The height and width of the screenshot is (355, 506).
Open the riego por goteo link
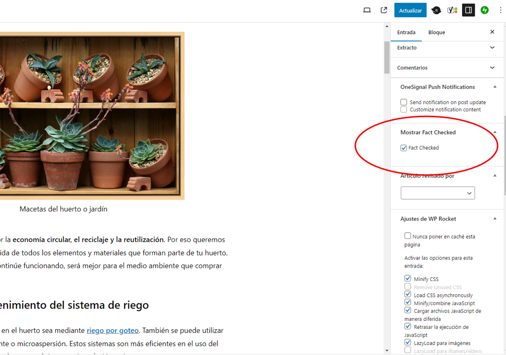point(113,330)
